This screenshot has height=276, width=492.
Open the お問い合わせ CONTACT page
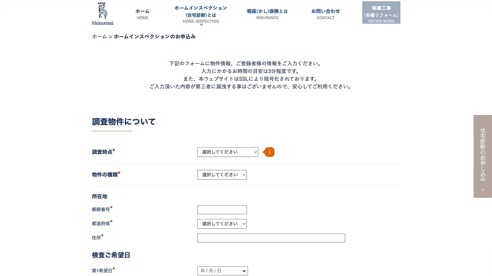(326, 14)
